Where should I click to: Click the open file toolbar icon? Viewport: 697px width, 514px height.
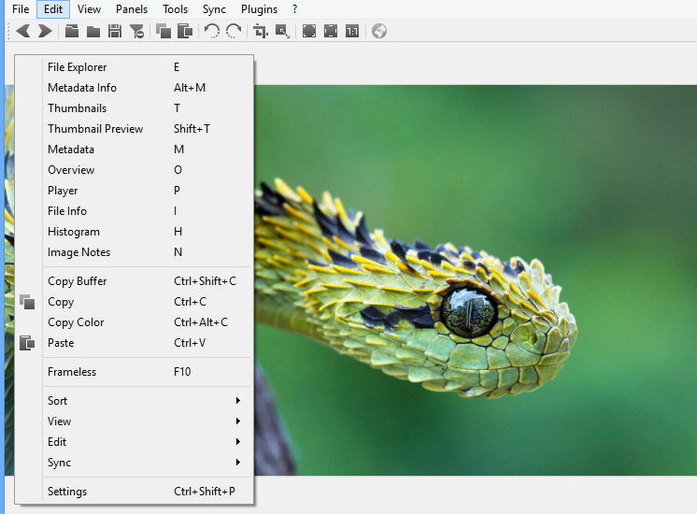pos(72,31)
